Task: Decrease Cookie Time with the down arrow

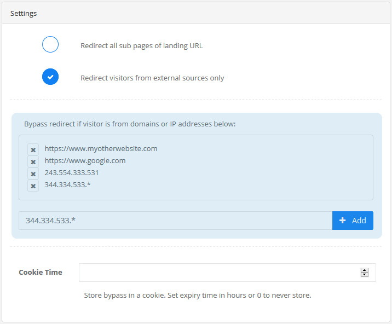Action: 365,275
